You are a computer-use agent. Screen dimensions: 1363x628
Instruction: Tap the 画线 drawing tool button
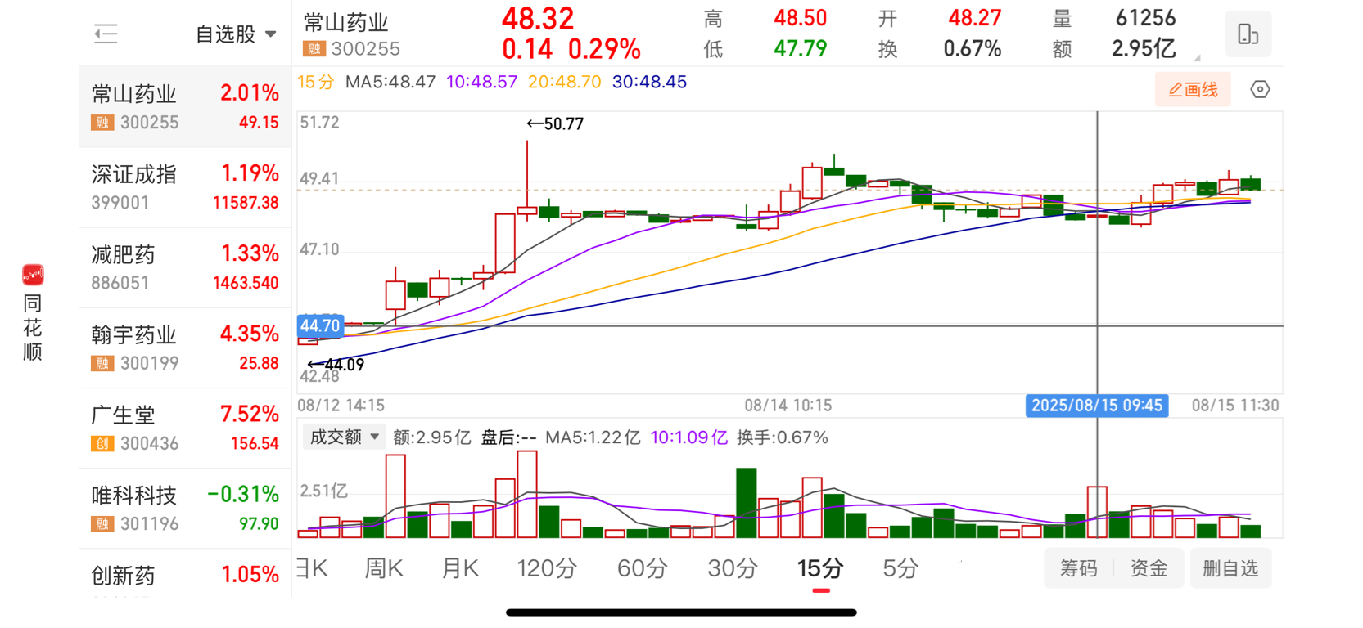coord(1193,90)
